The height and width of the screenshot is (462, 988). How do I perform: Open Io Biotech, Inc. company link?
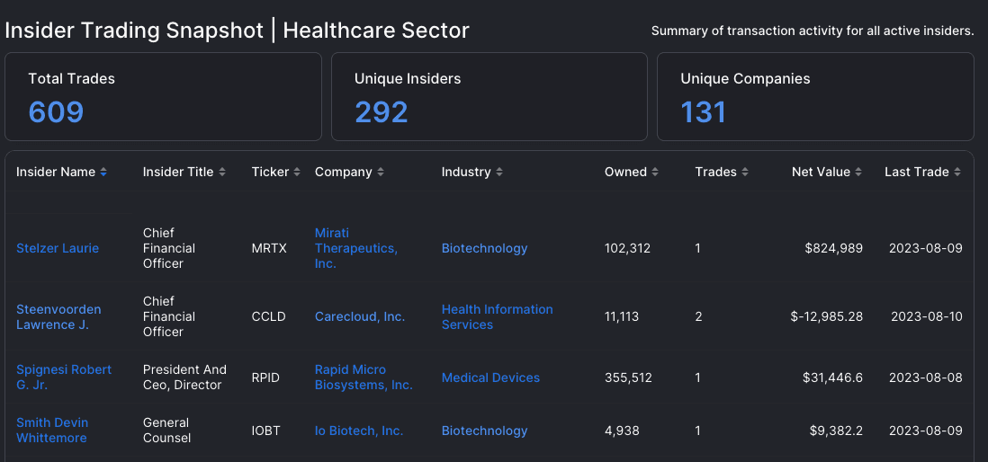[358, 431]
